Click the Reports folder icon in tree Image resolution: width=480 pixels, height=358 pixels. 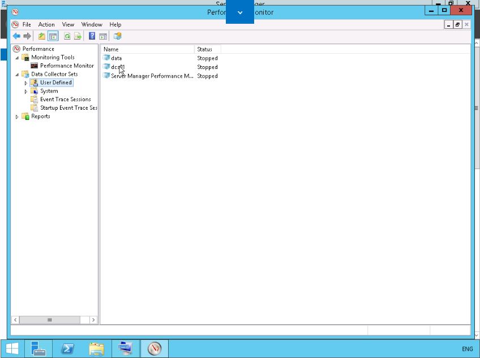25,117
